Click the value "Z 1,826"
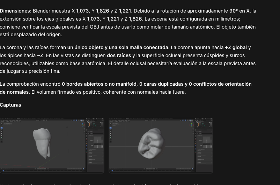This screenshot has width=280, height=185. pyautogui.click(x=133, y=19)
